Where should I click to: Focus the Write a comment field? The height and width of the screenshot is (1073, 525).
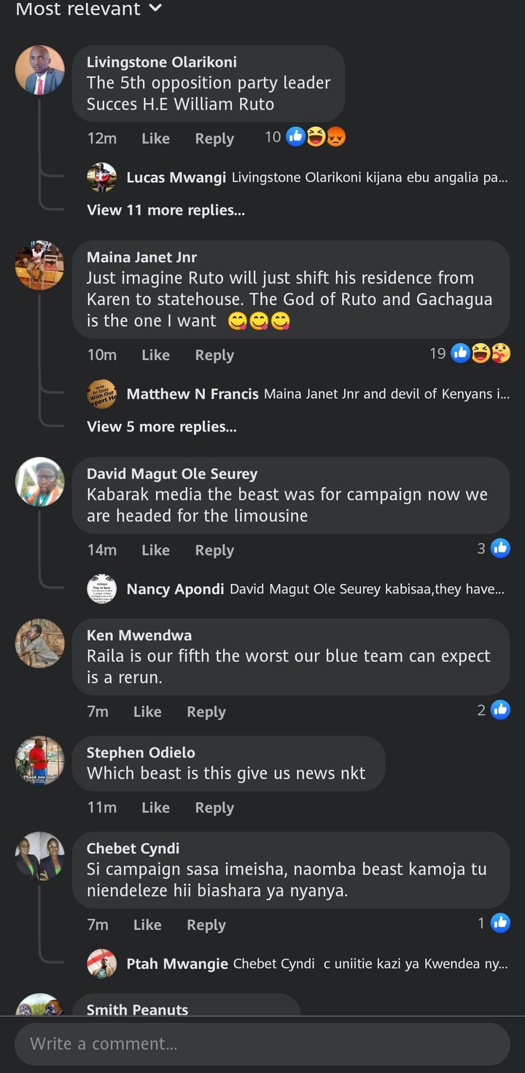262,1044
